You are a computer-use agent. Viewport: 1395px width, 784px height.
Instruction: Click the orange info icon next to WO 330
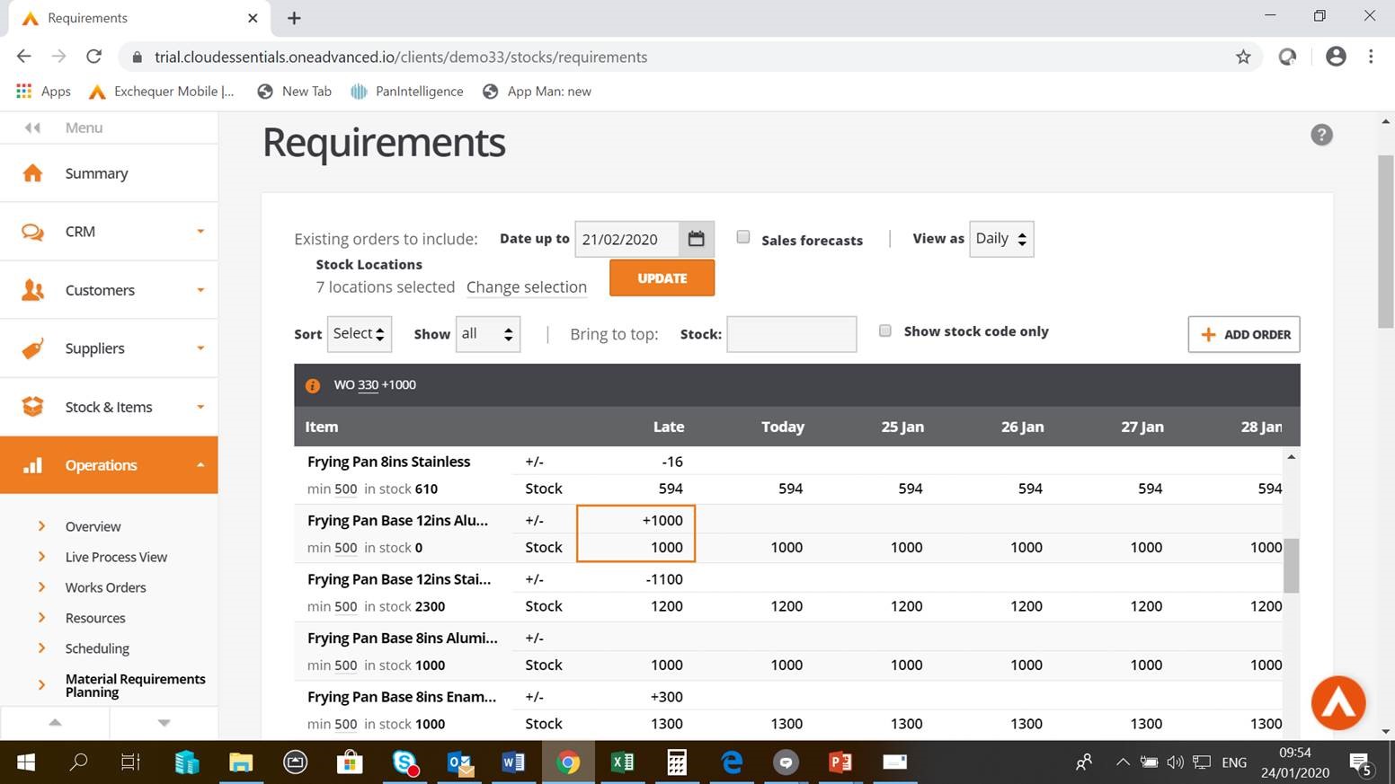[x=313, y=385]
